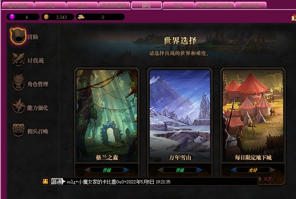Click the gold coin currency icon

(x=46, y=17)
